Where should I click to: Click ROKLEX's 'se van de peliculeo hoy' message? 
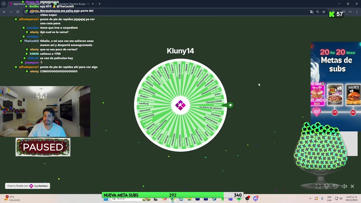click(56, 58)
